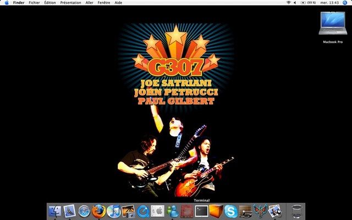The height and width of the screenshot is (220, 352).
Task: Open the orange cube application icon
Action: pos(216,211)
